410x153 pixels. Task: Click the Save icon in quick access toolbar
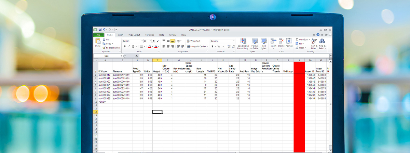pyautogui.click(x=100, y=30)
